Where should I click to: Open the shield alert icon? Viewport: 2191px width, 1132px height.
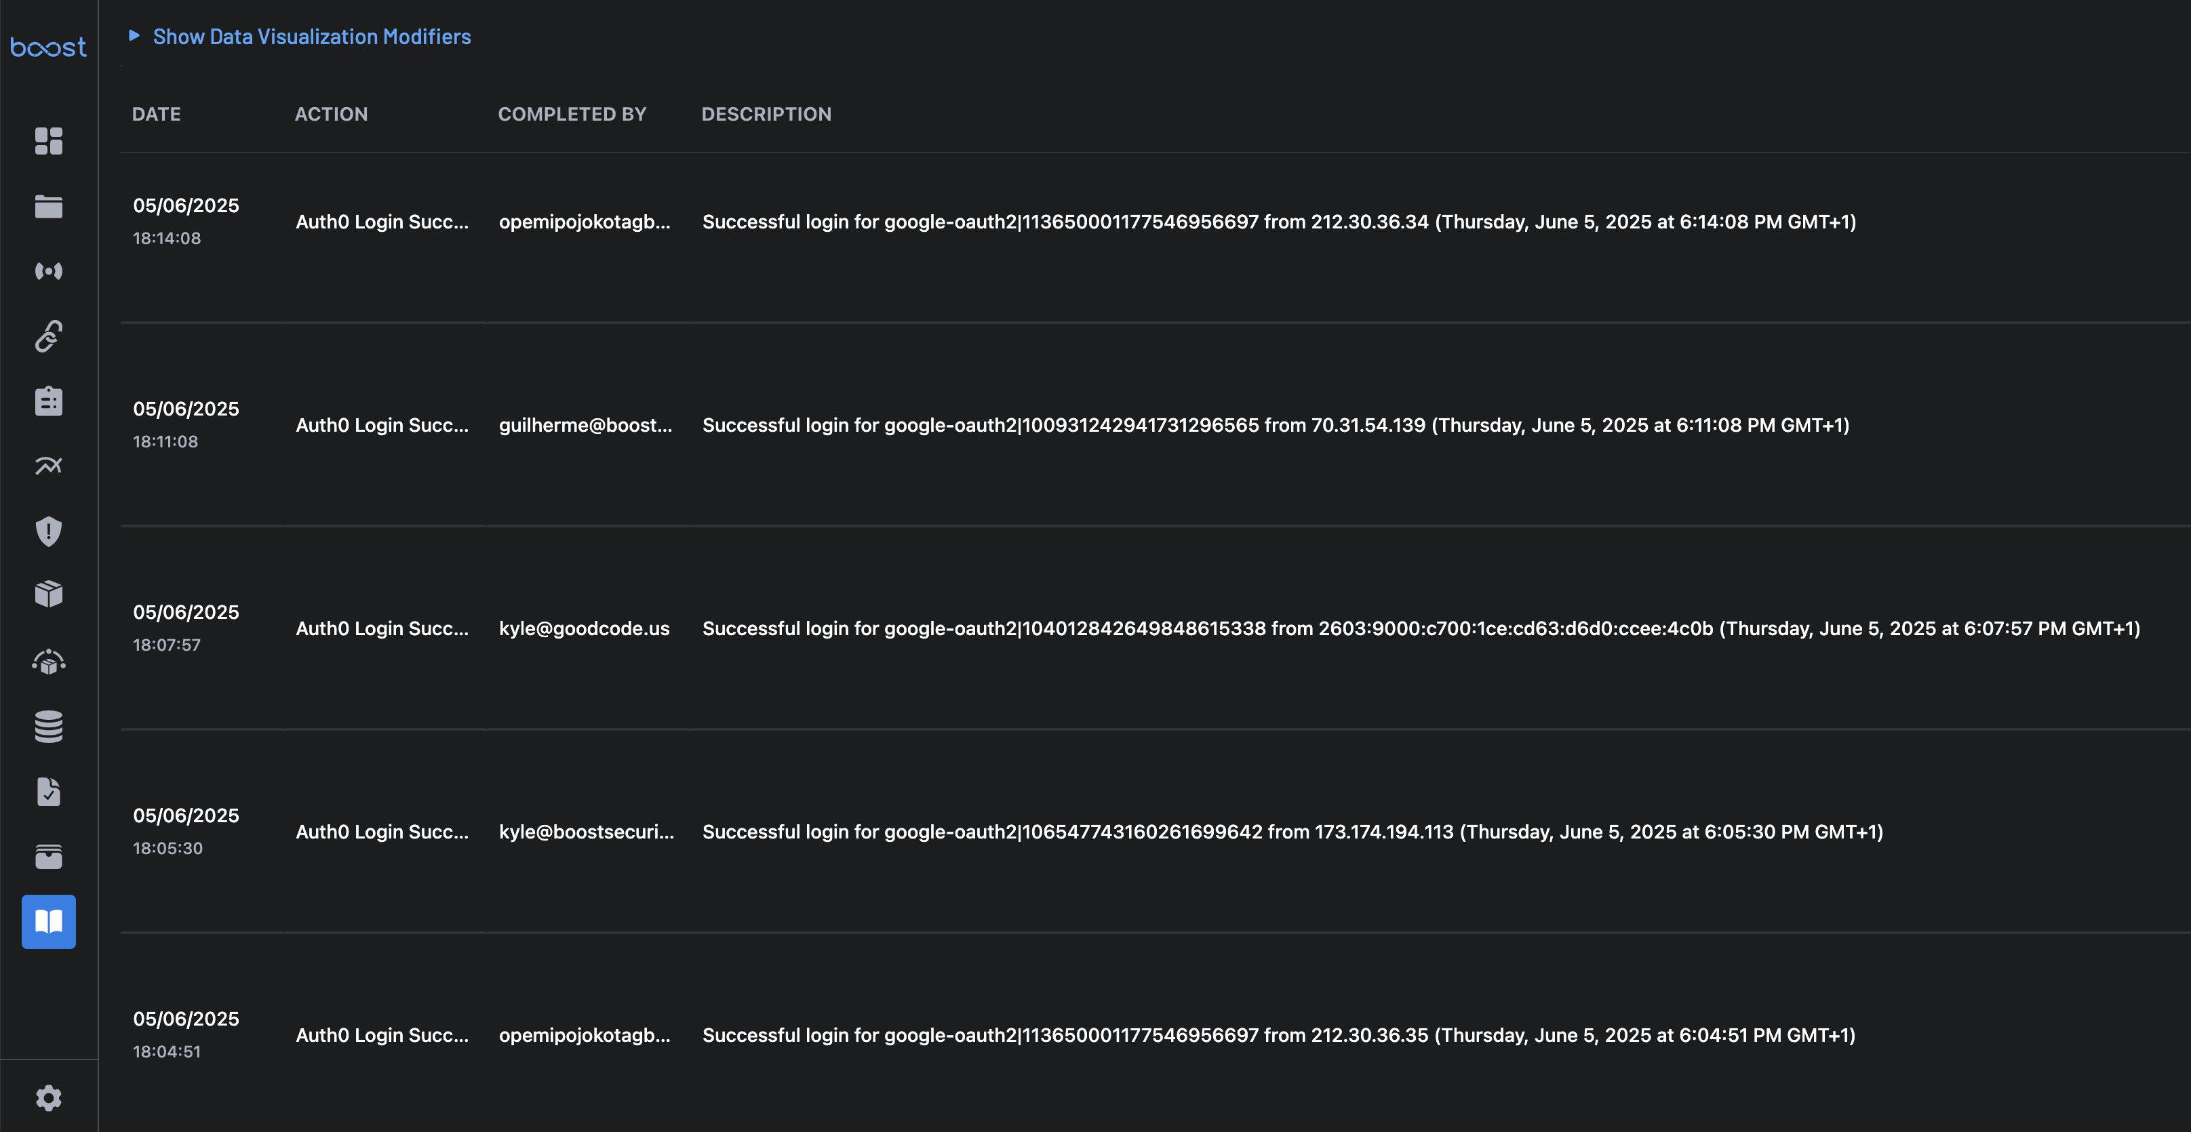click(x=48, y=531)
